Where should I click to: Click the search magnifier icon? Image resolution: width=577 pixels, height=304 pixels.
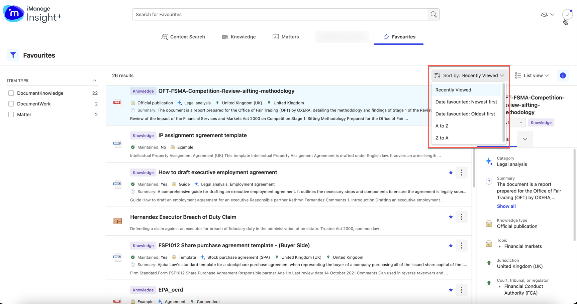coord(434,14)
